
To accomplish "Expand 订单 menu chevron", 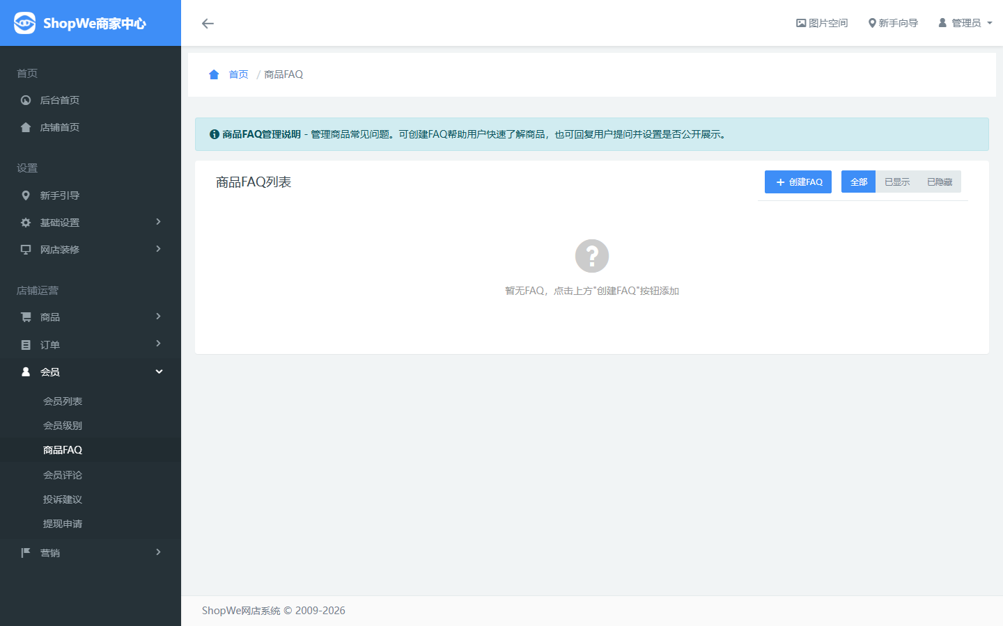I will click(158, 344).
